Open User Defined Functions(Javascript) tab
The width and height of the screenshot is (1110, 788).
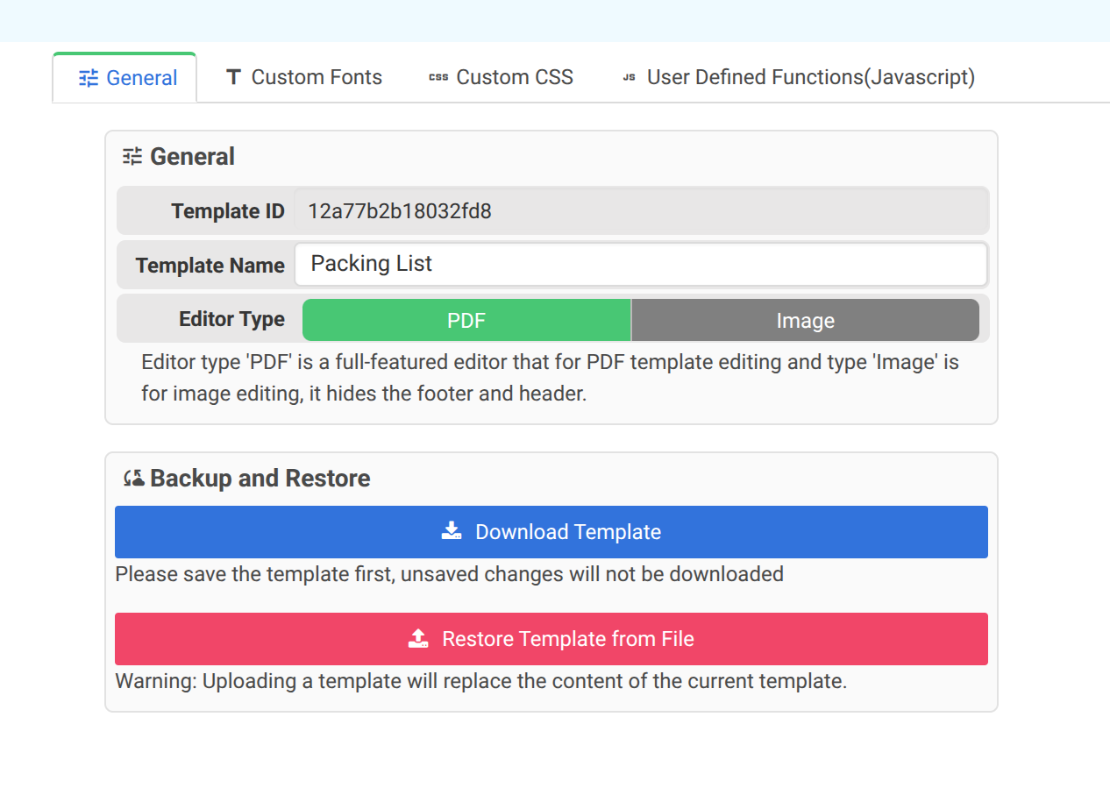798,77
